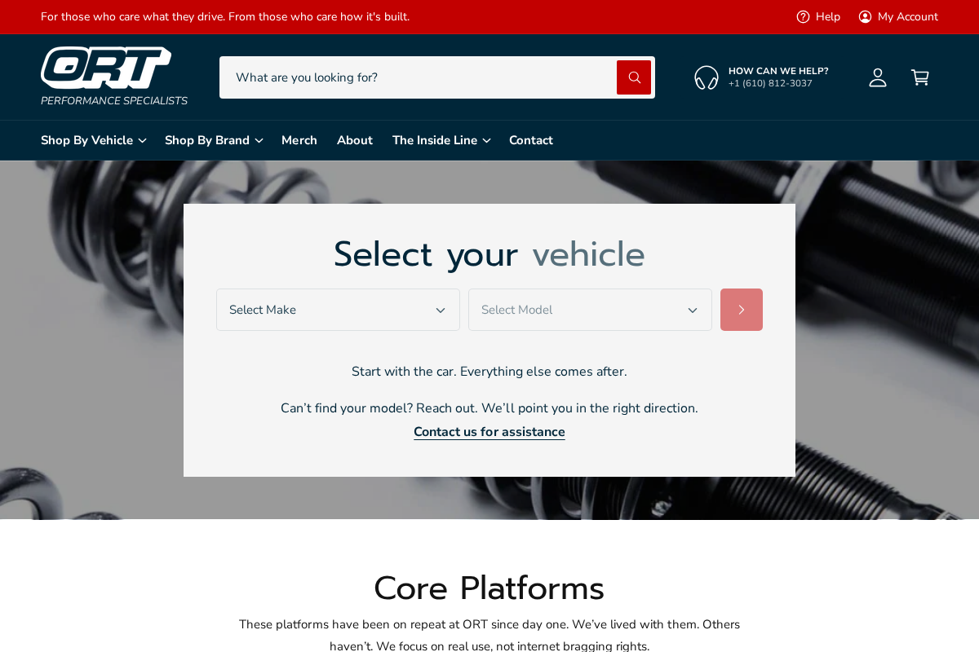Click the arrow submit button beside vehicle selectors
This screenshot has width=979, height=652.
[741, 310]
